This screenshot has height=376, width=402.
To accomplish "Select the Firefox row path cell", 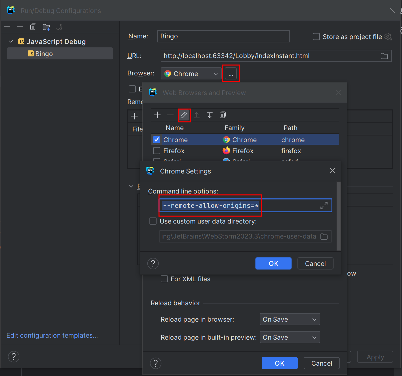I will 309,151.
